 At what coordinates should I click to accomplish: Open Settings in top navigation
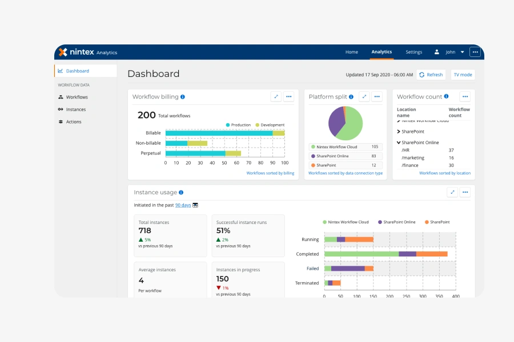413,52
